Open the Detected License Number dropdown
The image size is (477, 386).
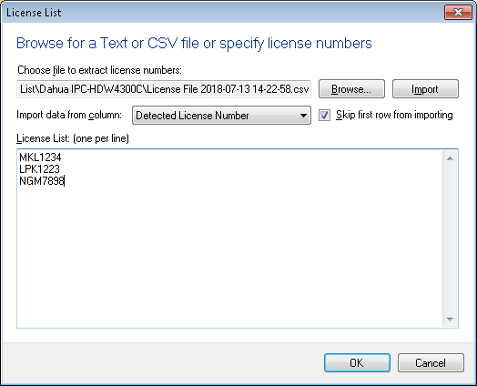[x=221, y=116]
